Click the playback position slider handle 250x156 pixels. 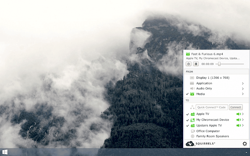(x=220, y=64)
